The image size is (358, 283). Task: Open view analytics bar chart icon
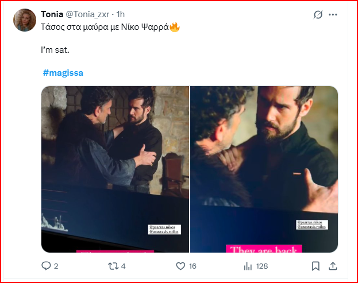[x=248, y=266]
